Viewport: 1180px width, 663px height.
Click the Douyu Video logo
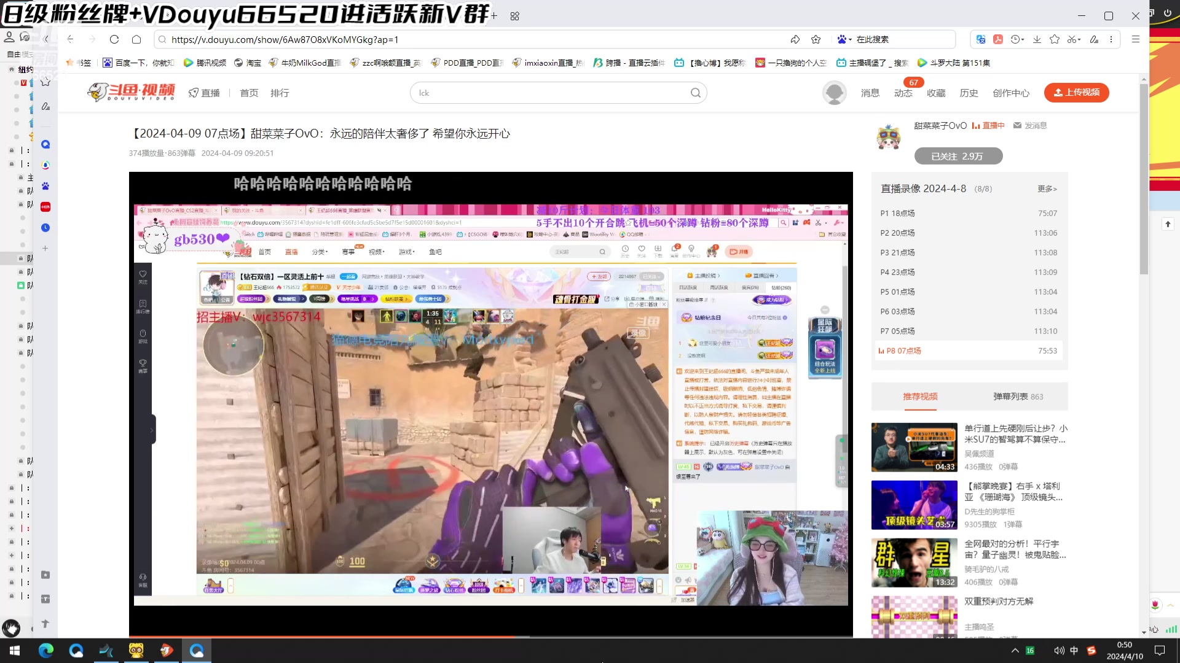coord(131,92)
